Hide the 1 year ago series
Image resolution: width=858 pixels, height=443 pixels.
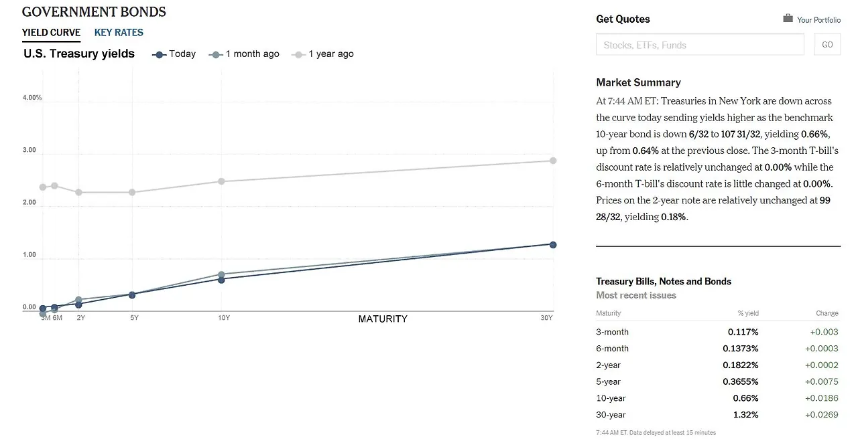click(x=323, y=54)
